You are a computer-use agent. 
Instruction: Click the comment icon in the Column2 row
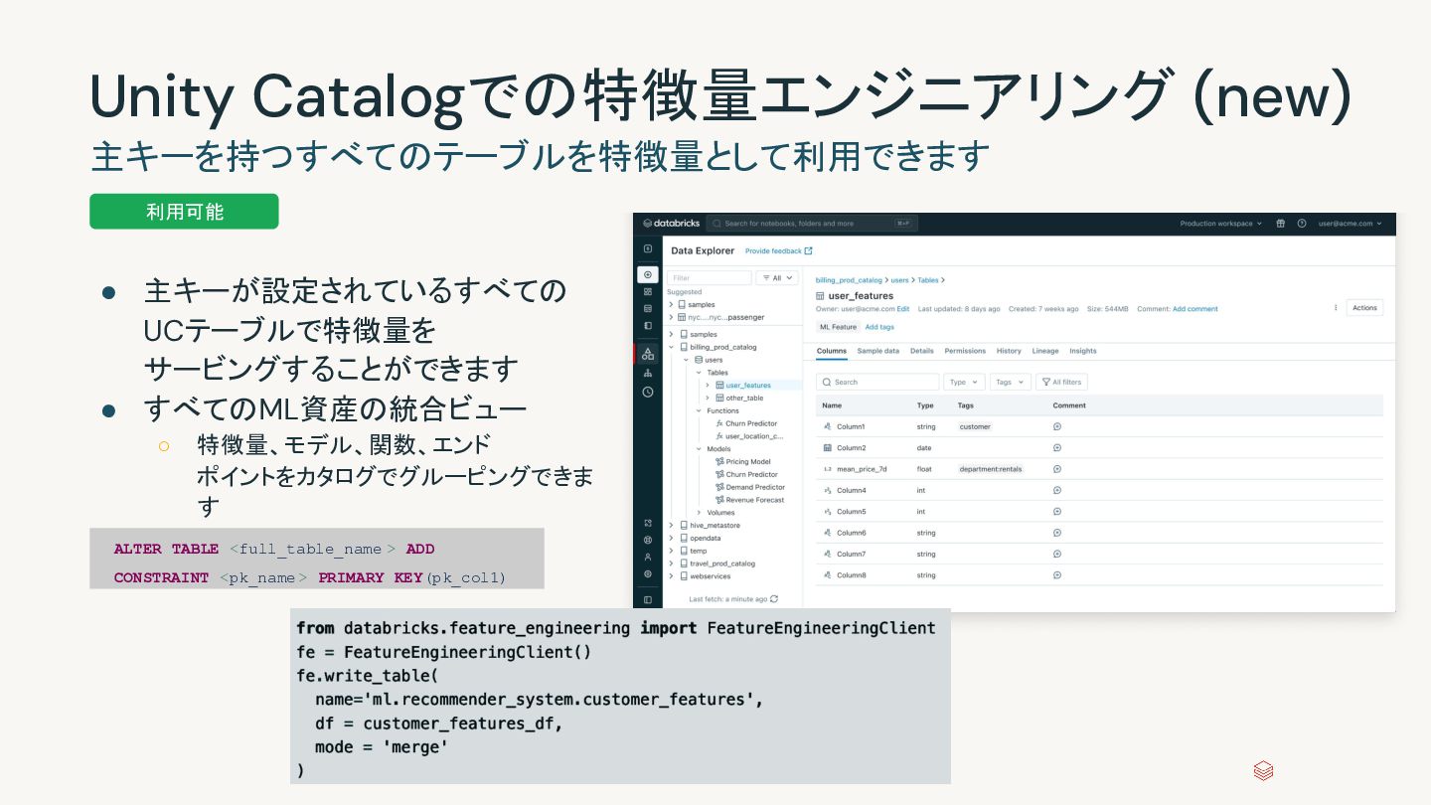1057,448
